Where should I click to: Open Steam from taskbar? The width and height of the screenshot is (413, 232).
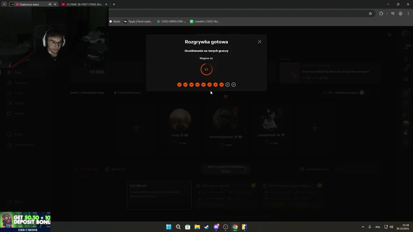206,227
